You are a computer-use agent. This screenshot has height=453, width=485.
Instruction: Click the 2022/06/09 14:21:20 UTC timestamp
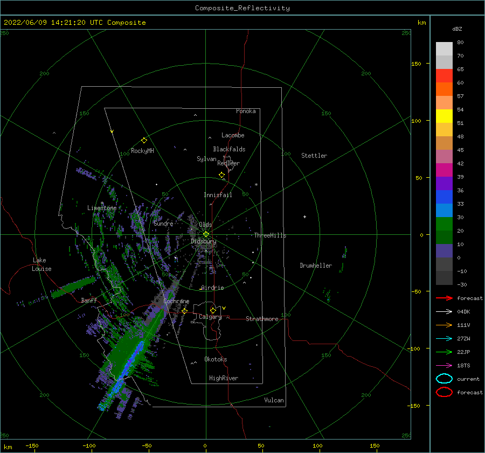coord(47,23)
